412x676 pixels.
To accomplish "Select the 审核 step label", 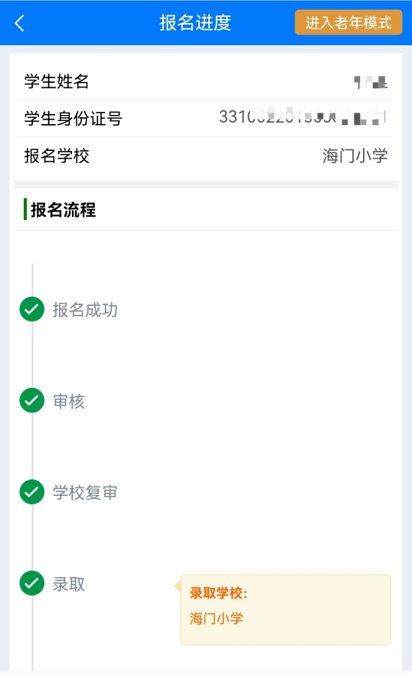I will (68, 402).
